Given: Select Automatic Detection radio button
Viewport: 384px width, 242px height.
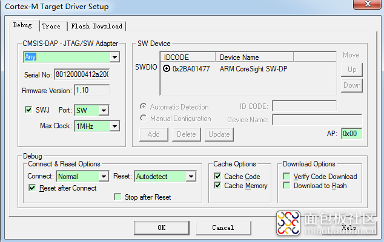Looking at the screenshot, I should [x=144, y=106].
